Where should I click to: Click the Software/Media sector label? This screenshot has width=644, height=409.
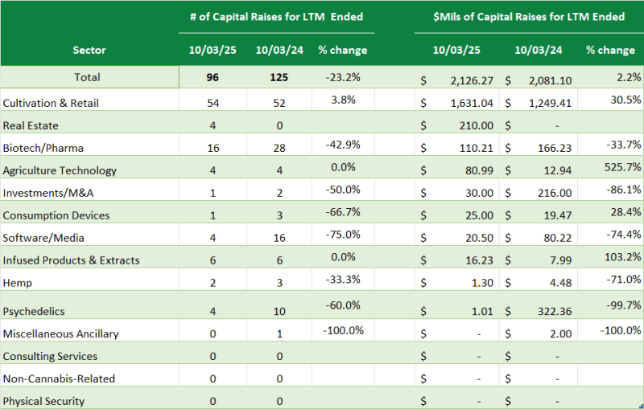point(43,238)
